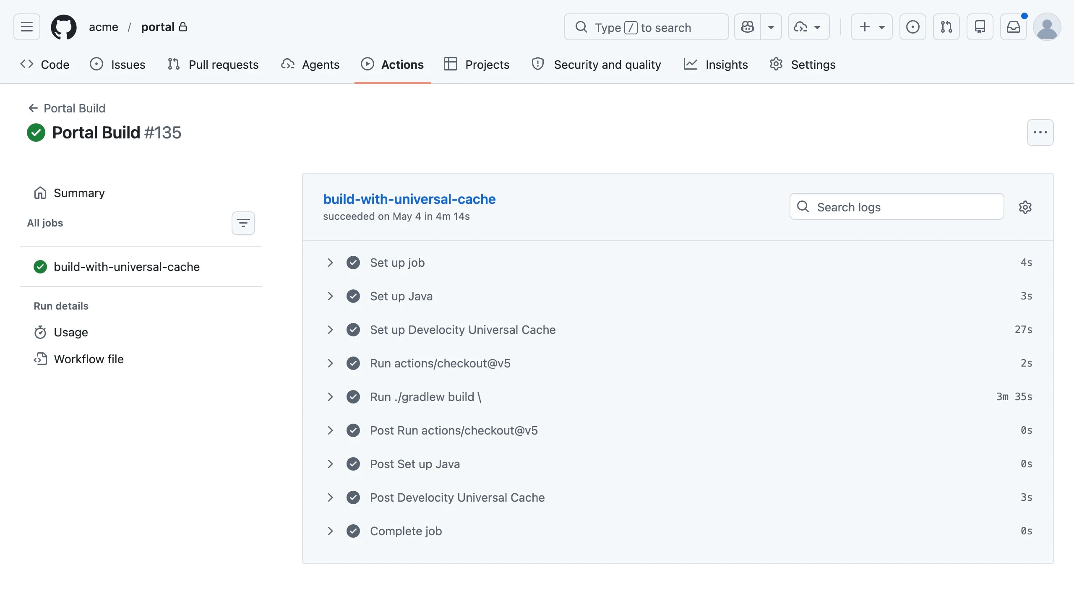Screen dimensions: 1074x604
Task: Open the log settings gear icon
Action: 1025,207
